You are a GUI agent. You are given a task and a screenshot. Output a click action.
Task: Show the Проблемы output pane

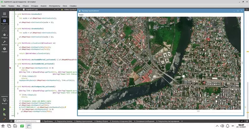click(47, 121)
